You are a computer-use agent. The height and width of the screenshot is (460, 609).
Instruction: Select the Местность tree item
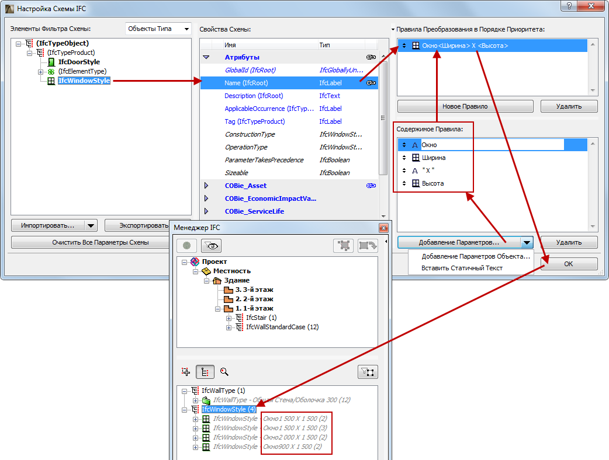[x=232, y=271]
